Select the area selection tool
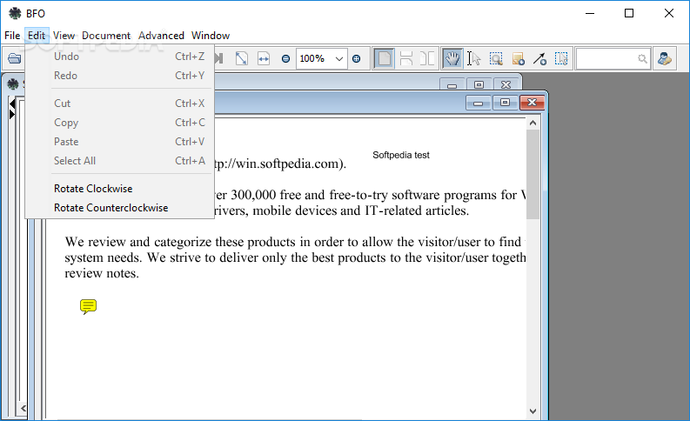Viewport: 690px width, 421px height. coord(561,58)
